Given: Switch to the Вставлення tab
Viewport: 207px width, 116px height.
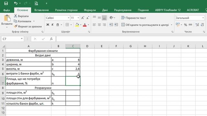Looking at the screenshot, I should (41, 10).
